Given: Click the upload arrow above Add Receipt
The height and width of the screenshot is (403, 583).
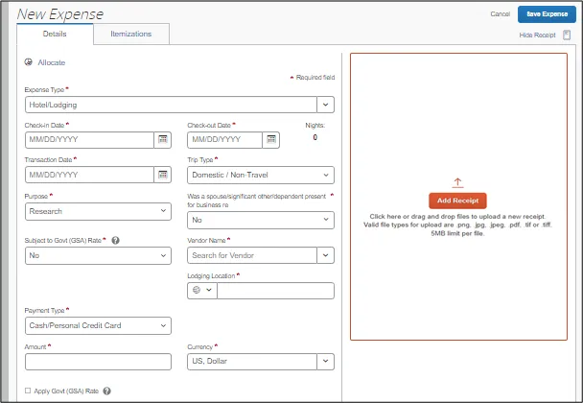Looking at the screenshot, I should pyautogui.click(x=457, y=182).
